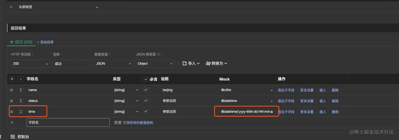399x140 pixels.
Task: Click the 名称 input field containing 成功
Action: 72,64
